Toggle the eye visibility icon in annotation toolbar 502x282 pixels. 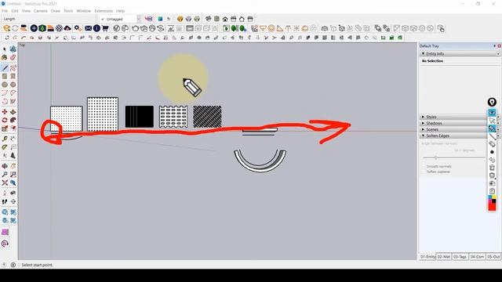point(492,113)
